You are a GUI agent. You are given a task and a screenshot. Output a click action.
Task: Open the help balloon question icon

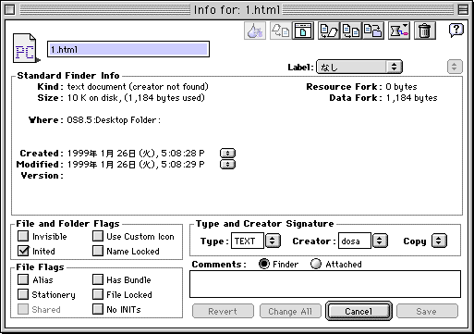pyautogui.click(x=456, y=31)
